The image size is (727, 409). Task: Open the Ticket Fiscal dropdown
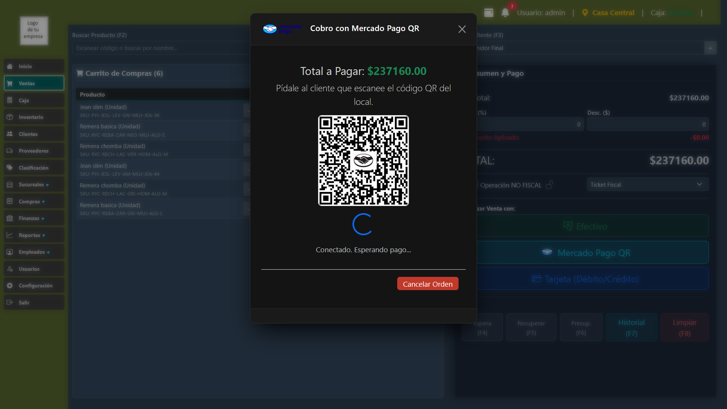(647, 184)
